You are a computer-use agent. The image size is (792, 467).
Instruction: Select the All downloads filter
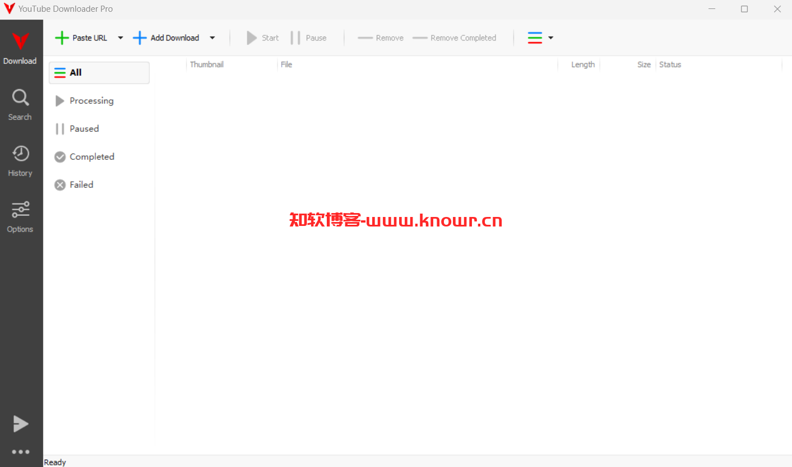pos(99,72)
